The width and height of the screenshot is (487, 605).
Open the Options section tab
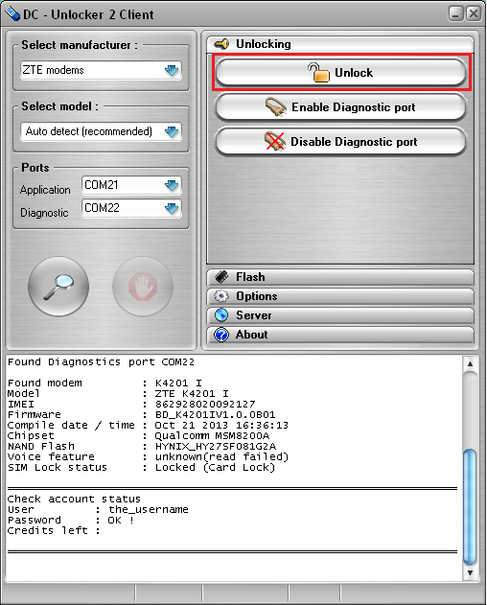340,296
